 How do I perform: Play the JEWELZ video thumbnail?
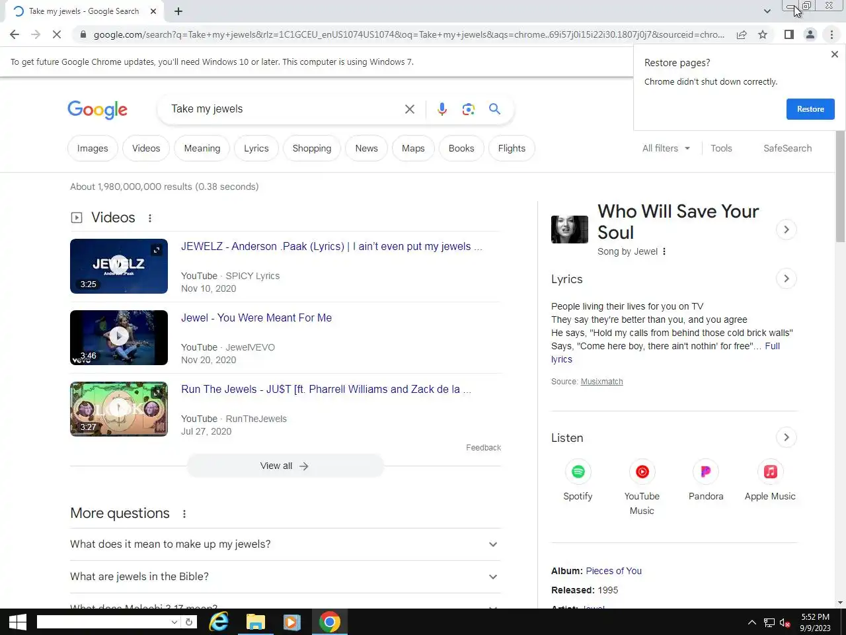[x=119, y=266]
